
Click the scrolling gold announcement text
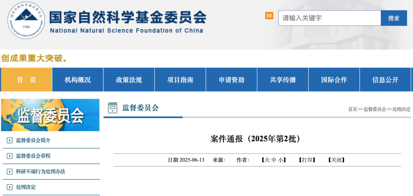coord(33,58)
